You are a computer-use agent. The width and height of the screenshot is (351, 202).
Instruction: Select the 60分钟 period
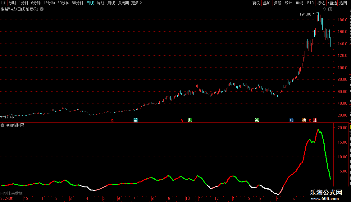click(78, 3)
